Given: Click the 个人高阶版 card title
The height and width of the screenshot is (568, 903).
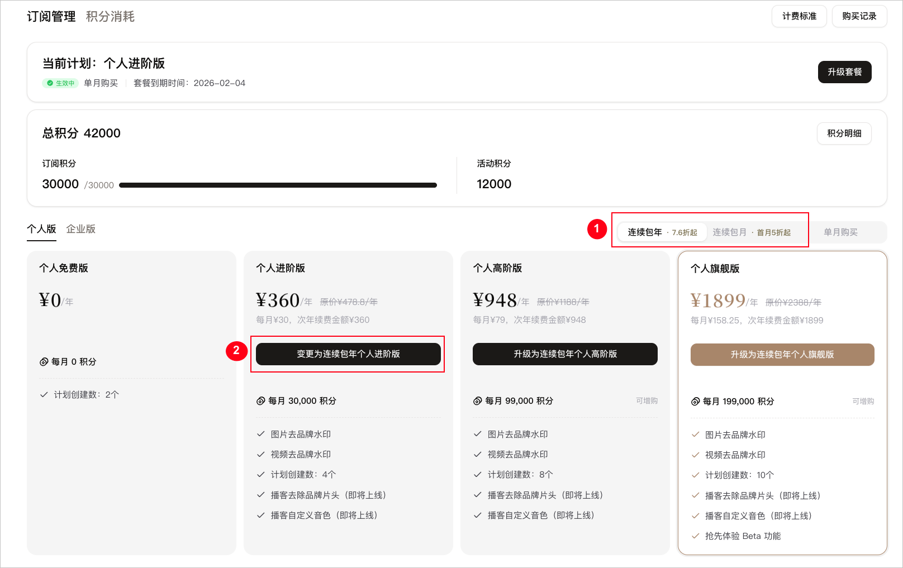Looking at the screenshot, I should (497, 268).
